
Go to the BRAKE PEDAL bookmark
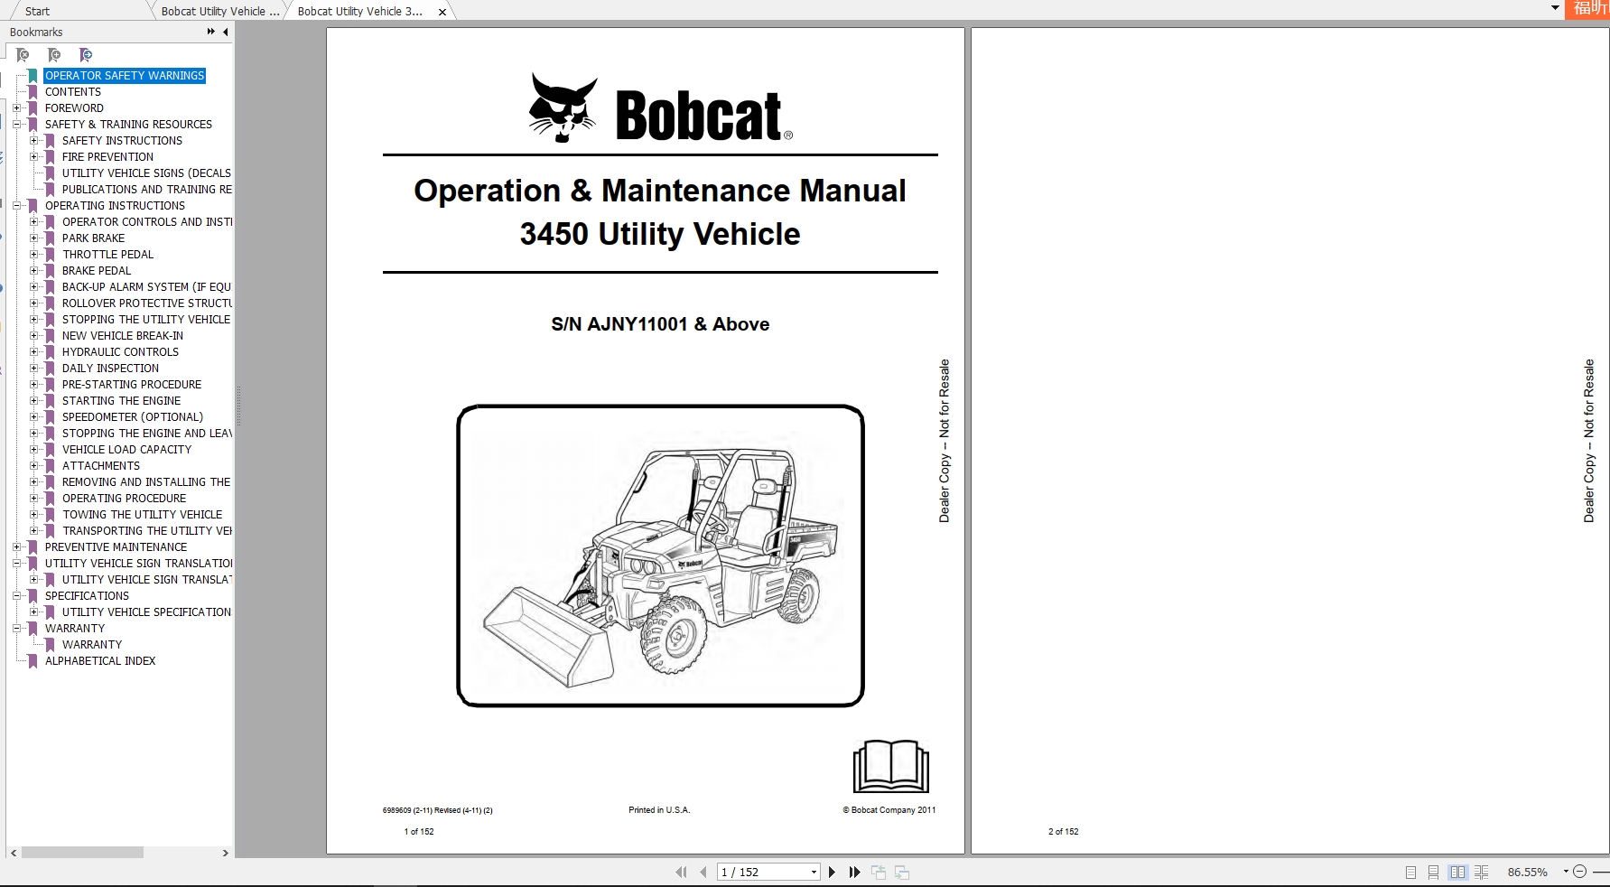(97, 271)
